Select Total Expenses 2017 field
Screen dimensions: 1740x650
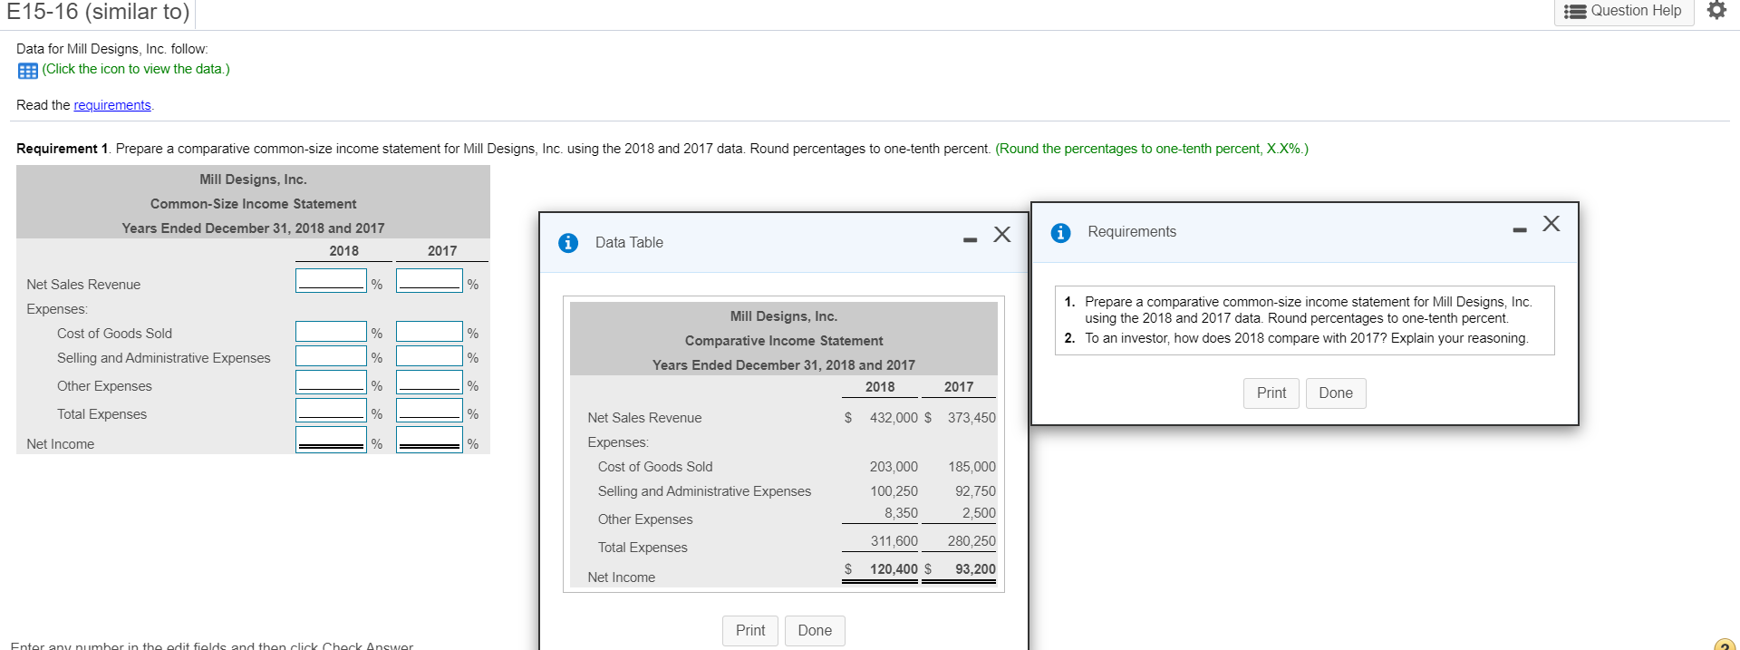430,411
